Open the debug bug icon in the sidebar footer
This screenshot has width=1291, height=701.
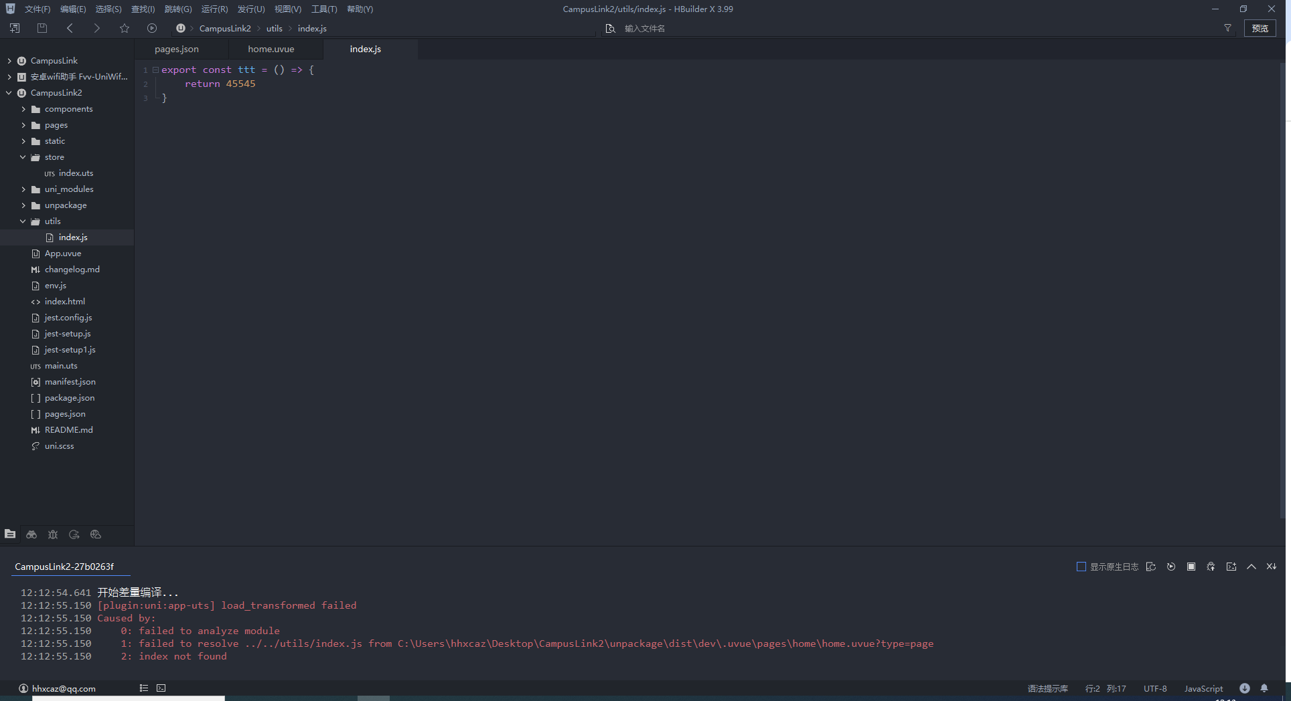pos(53,534)
